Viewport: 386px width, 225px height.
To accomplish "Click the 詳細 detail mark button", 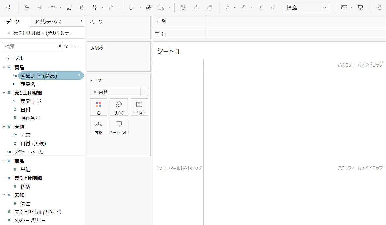I will [x=99, y=127].
